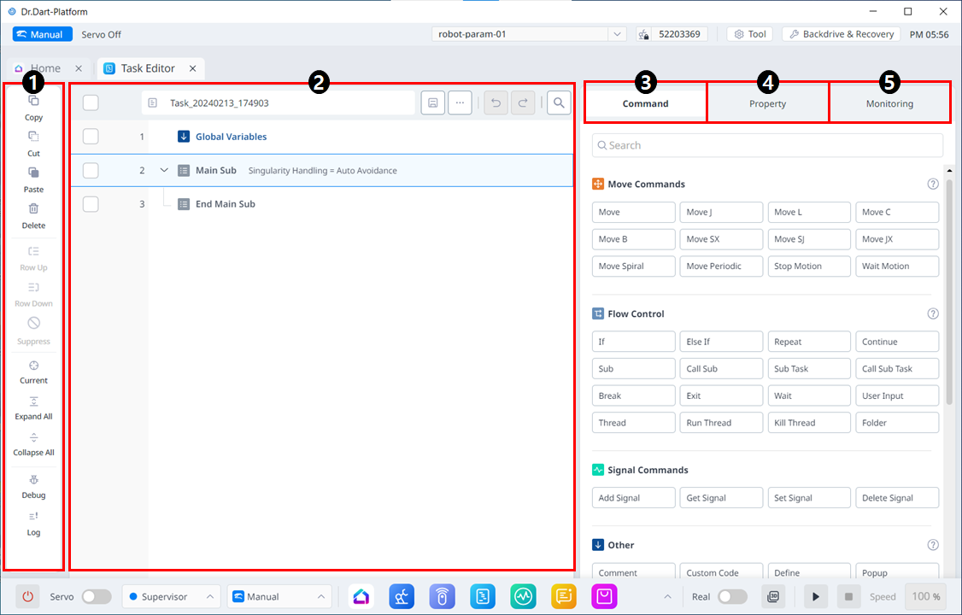Open the Debug tool from the left sidebar
The image size is (962, 615).
click(x=32, y=486)
